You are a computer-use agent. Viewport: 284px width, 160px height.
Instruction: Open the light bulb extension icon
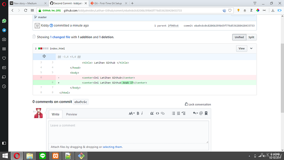click(x=238, y=11)
